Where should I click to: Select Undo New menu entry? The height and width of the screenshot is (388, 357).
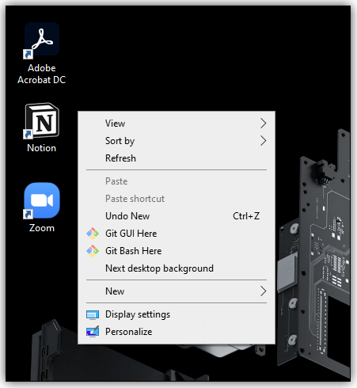coord(177,216)
